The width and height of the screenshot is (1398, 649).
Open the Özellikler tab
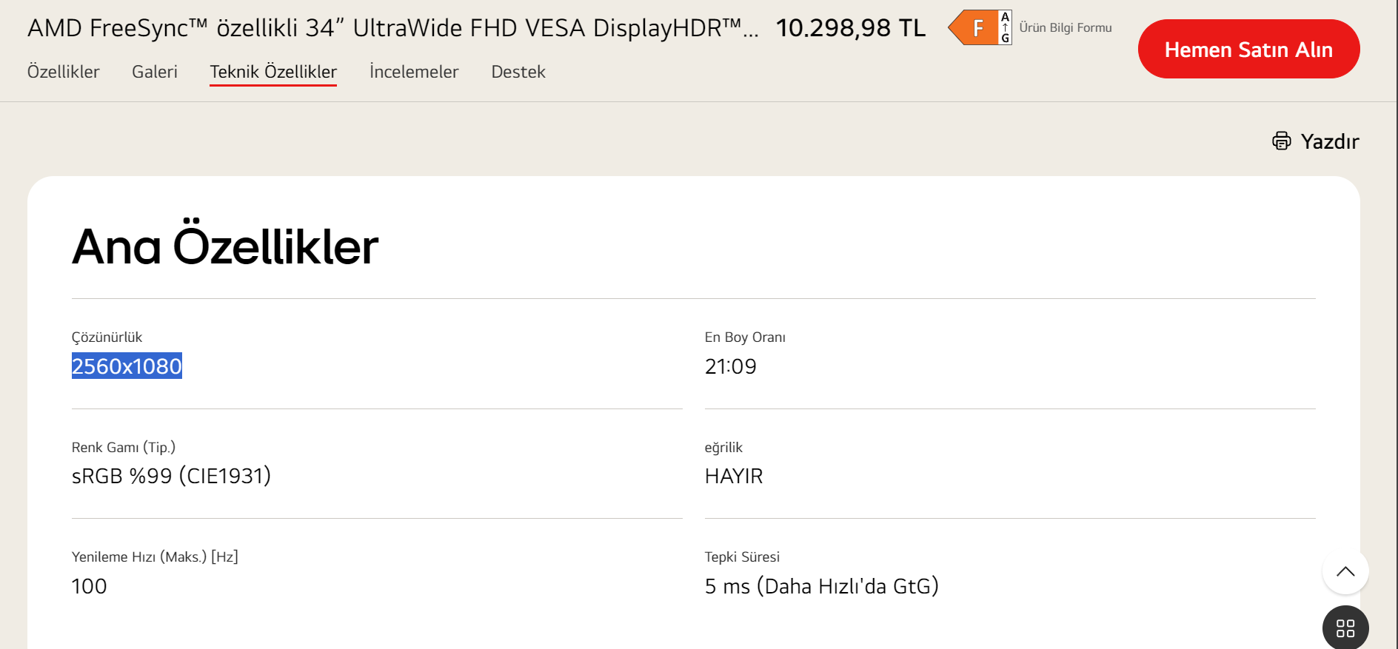64,72
